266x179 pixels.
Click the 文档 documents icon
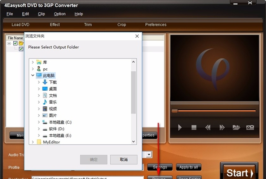pyautogui.click(x=45, y=95)
